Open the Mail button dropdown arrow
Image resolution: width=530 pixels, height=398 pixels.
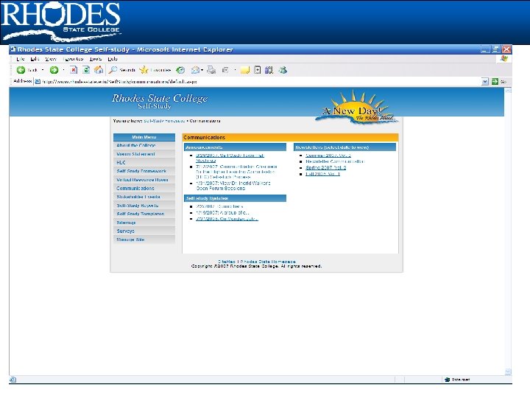tap(202, 70)
